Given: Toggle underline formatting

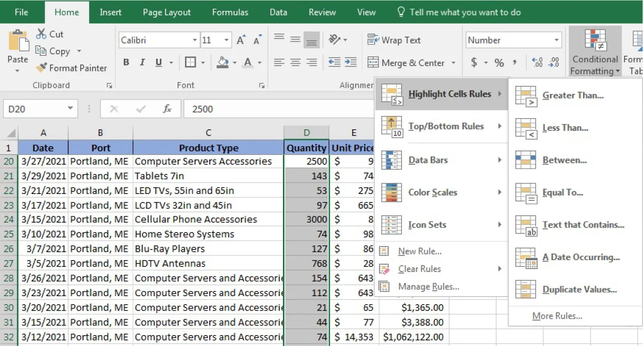Looking at the screenshot, I should coord(158,62).
